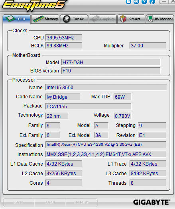Screen dimensions: 175x209
Task: Switch to the Smart tab
Action: click(132, 19)
